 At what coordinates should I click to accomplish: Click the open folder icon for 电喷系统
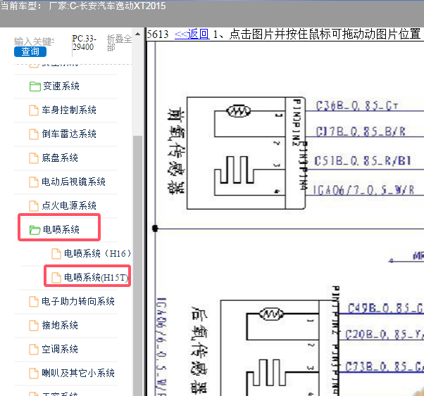(35, 230)
